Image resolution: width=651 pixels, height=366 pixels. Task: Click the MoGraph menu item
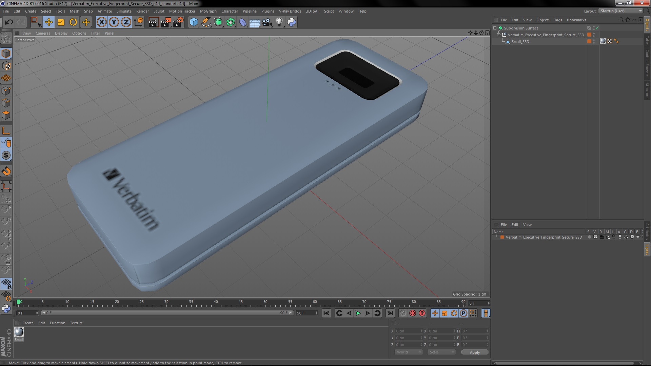[x=208, y=11]
